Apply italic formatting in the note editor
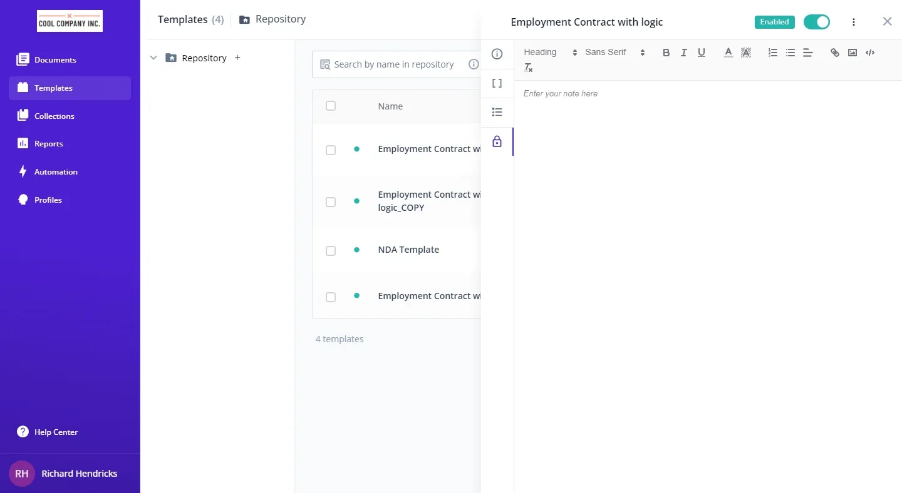The width and height of the screenshot is (902, 493). 683,53
